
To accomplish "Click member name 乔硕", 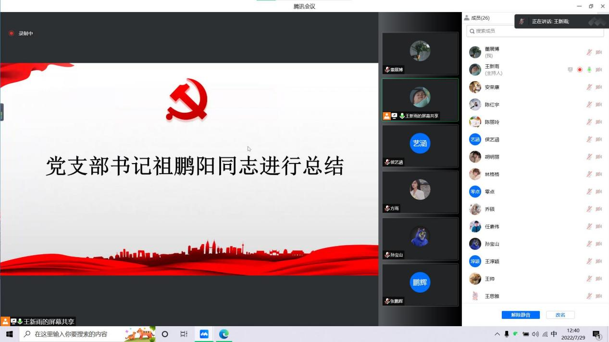I will tap(489, 209).
